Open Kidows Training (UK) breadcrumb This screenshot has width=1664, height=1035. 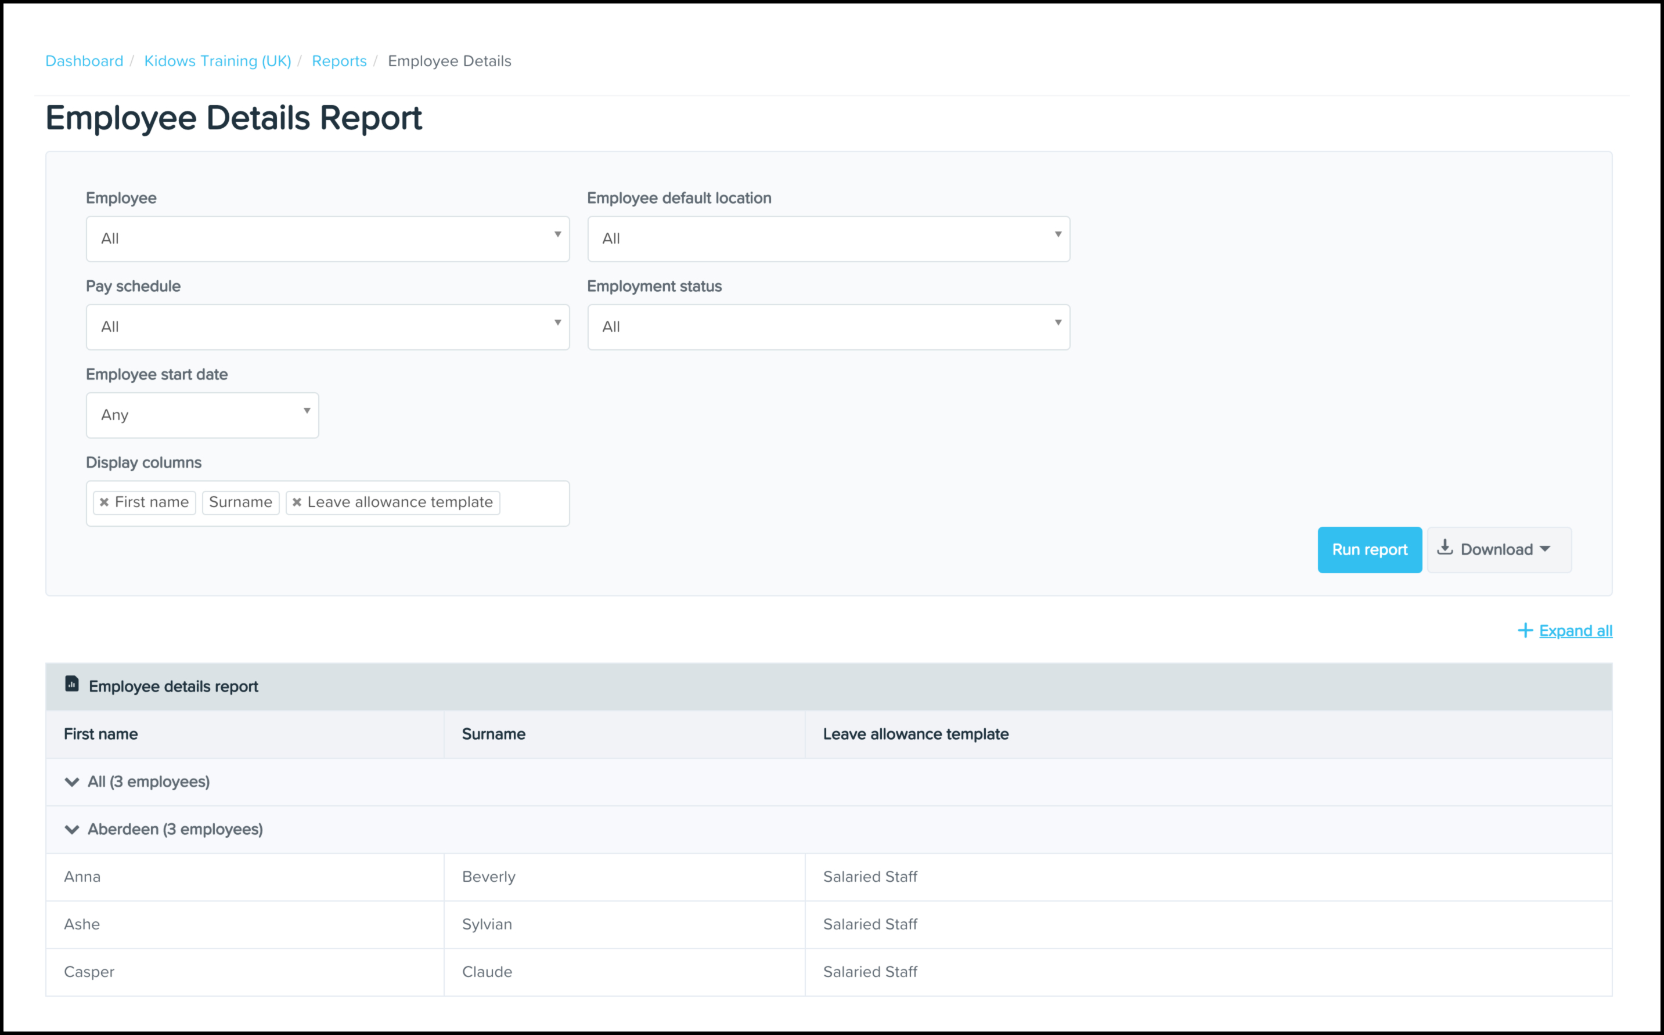tap(217, 61)
